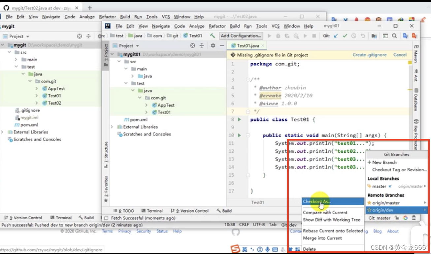The image size is (431, 254).
Task: Toggle the Maven tool window on right stripe
Action: pos(416,54)
